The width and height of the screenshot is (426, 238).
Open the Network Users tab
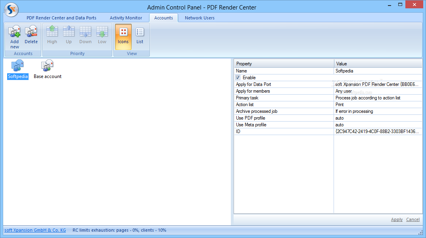(x=200, y=18)
